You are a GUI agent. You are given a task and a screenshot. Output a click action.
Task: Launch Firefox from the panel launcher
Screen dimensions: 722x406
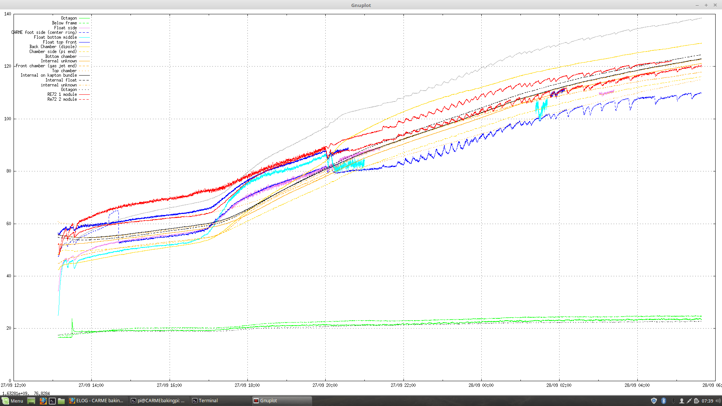pos(43,401)
